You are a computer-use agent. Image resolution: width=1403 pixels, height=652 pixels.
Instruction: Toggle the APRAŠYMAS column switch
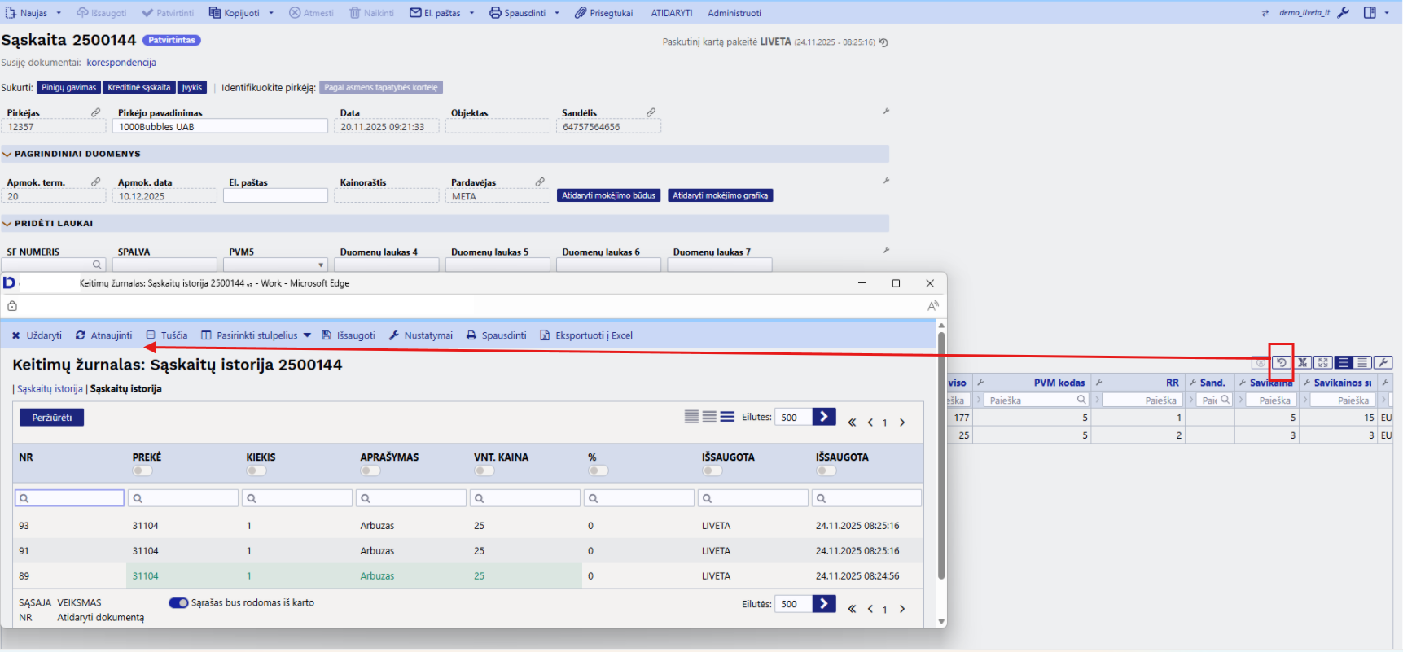pyautogui.click(x=370, y=470)
